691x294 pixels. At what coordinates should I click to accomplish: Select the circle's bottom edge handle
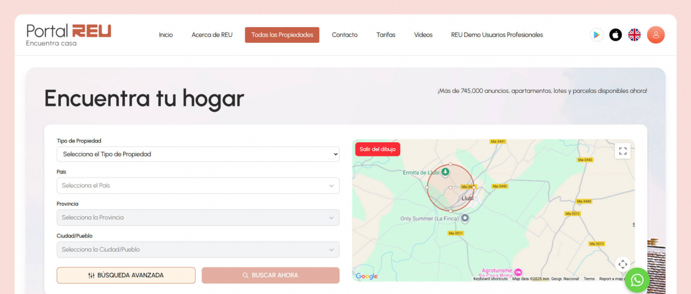coord(450,211)
